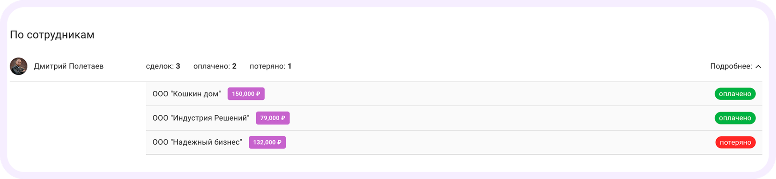Click the 150,000 ₽ amount badge
This screenshot has height=179, width=776.
click(246, 94)
